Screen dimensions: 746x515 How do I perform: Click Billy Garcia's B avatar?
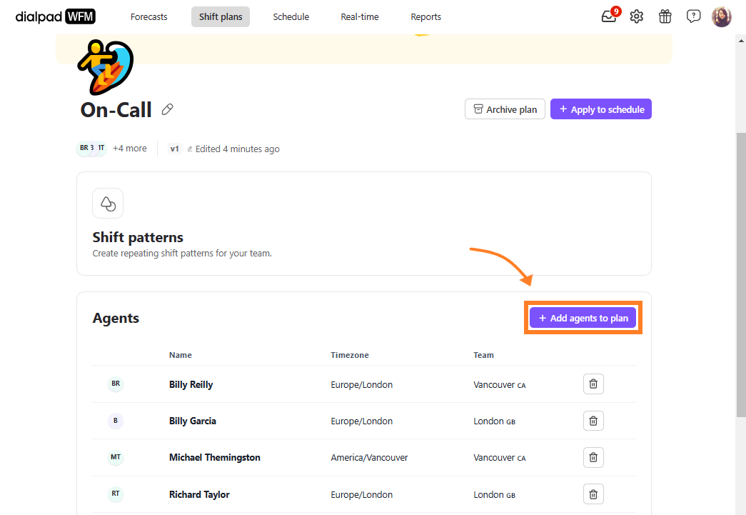click(x=116, y=421)
